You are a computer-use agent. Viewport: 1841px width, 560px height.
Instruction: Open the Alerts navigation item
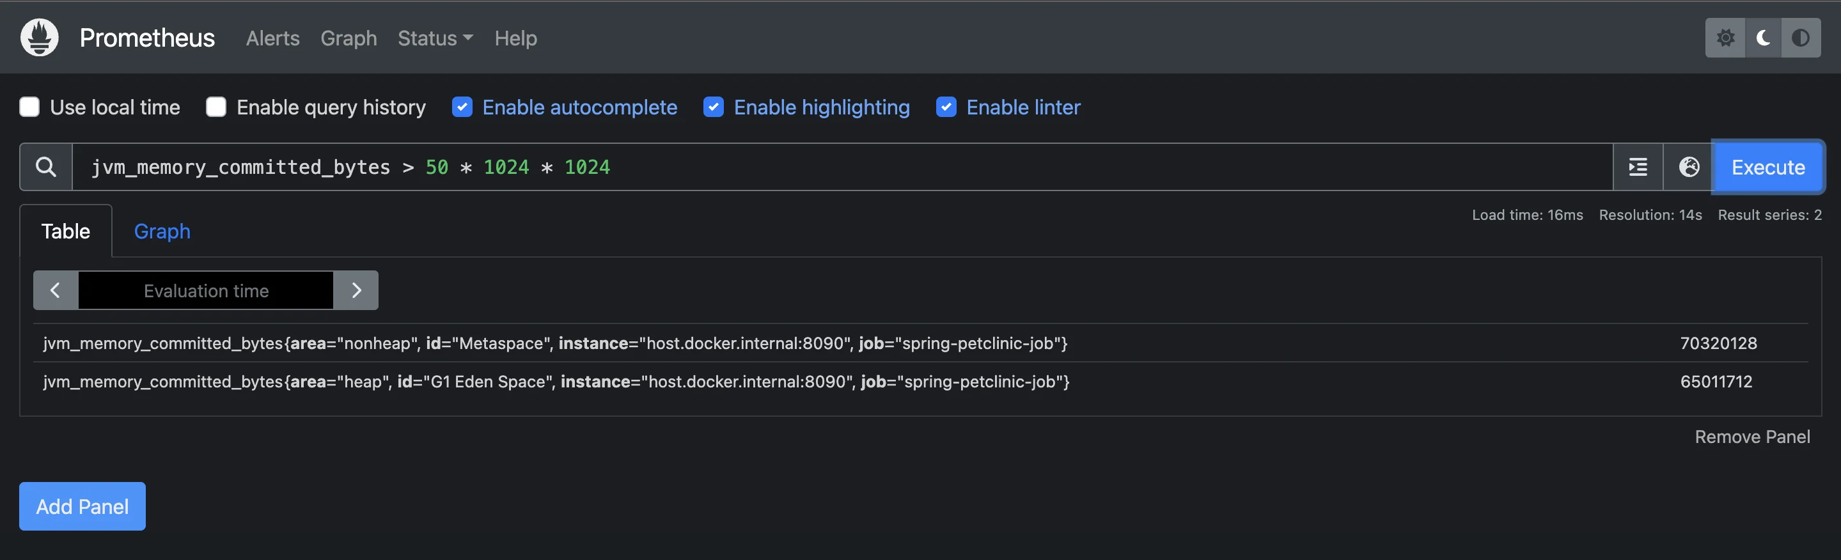[273, 38]
